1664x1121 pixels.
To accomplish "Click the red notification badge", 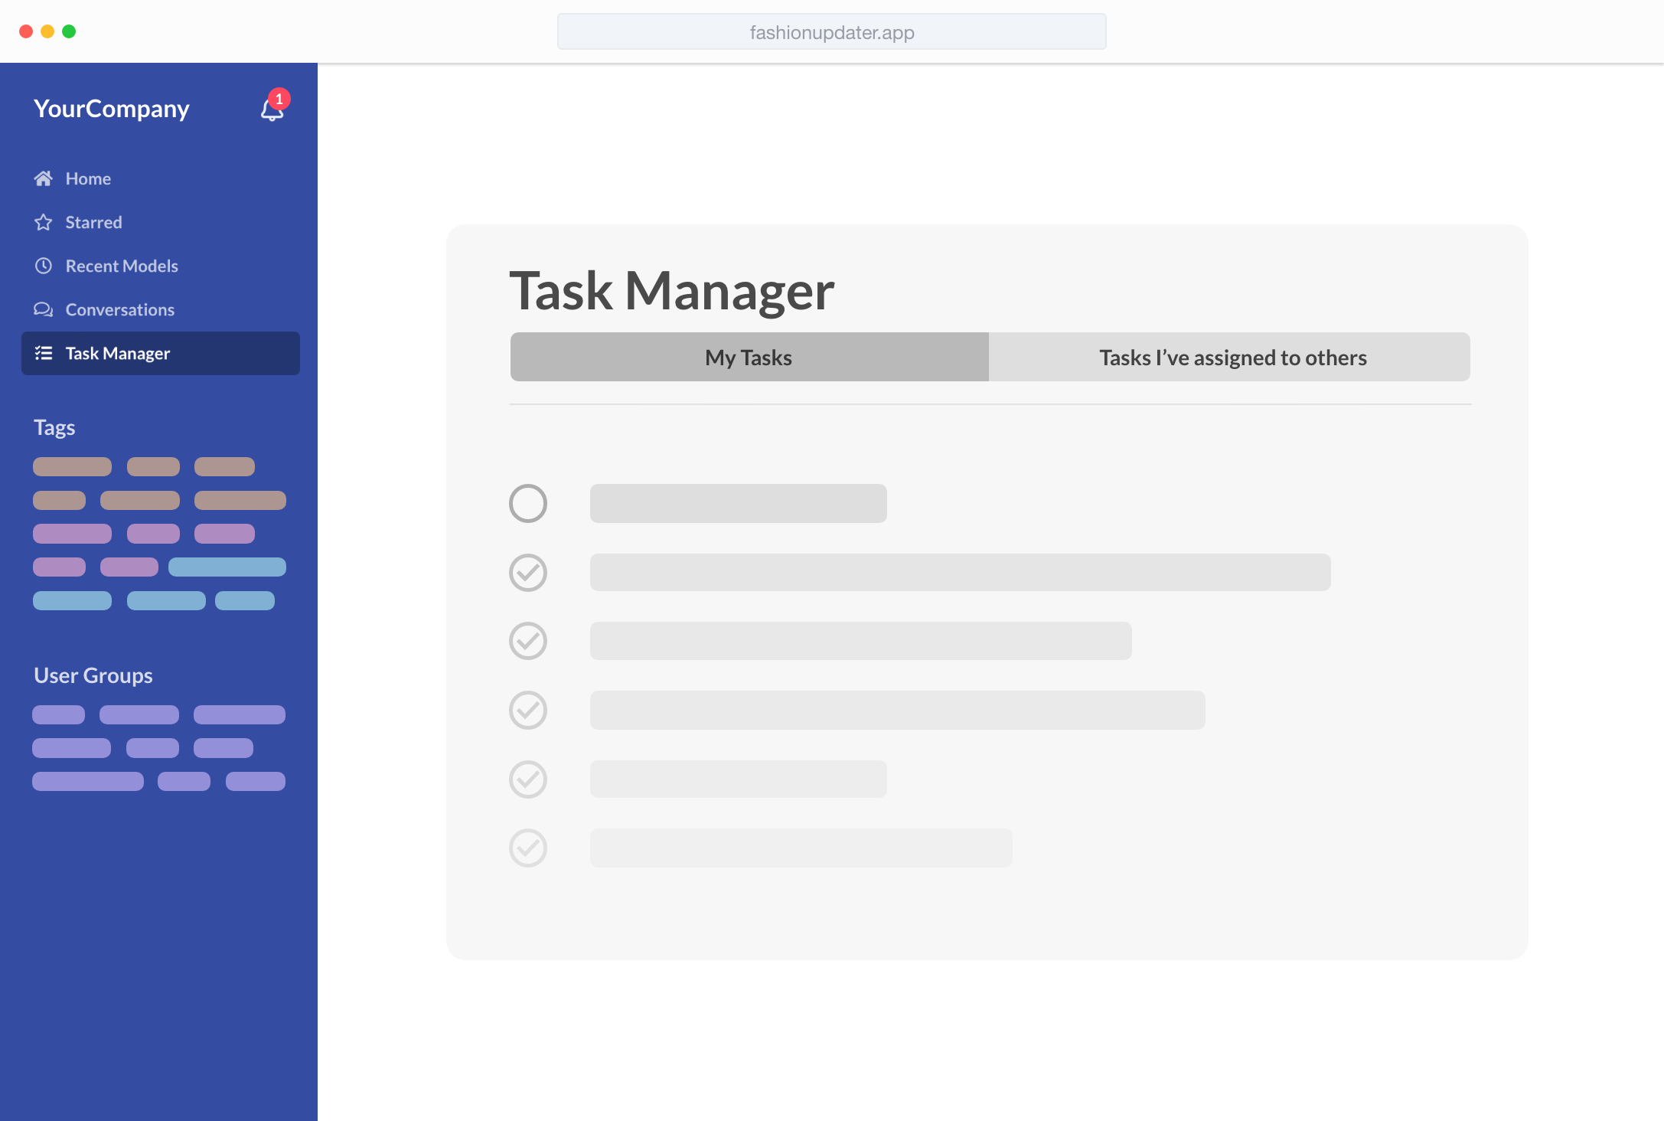I will (x=279, y=99).
